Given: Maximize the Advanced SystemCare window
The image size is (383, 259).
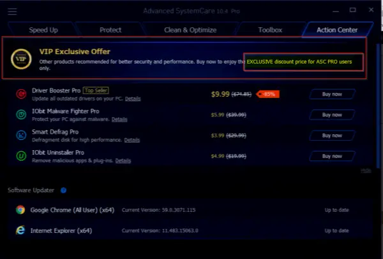Looking at the screenshot, I should [353, 10].
